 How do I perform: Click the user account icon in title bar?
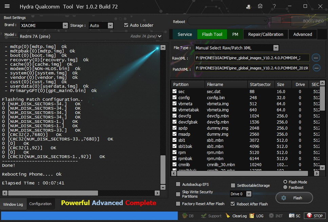click(248, 7)
